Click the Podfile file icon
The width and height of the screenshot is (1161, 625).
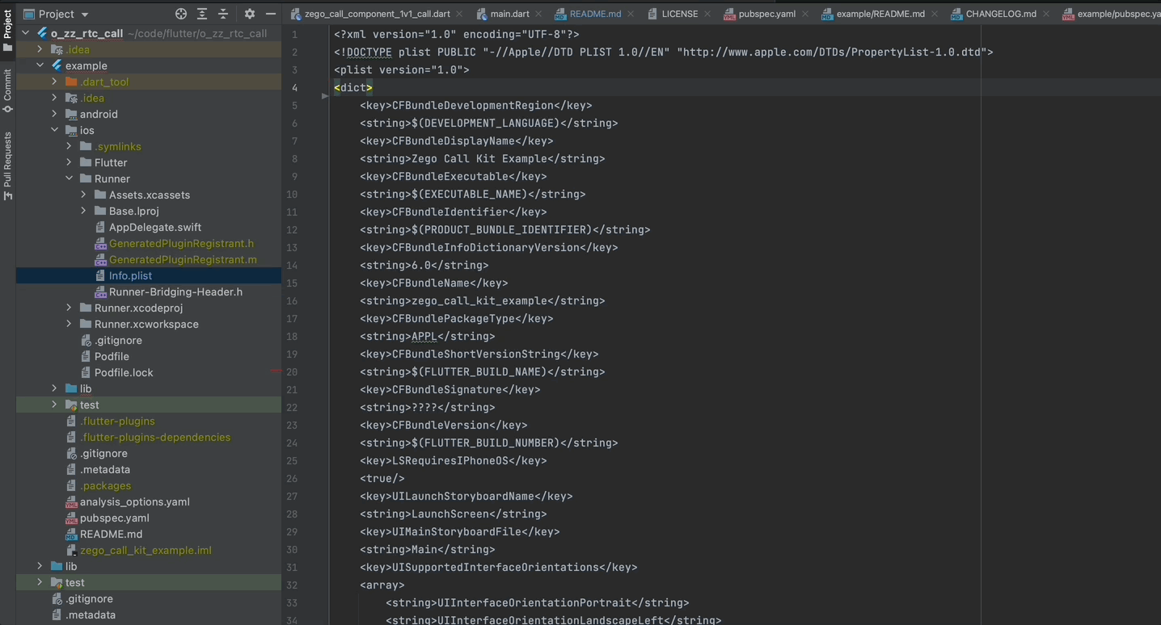[86, 356]
